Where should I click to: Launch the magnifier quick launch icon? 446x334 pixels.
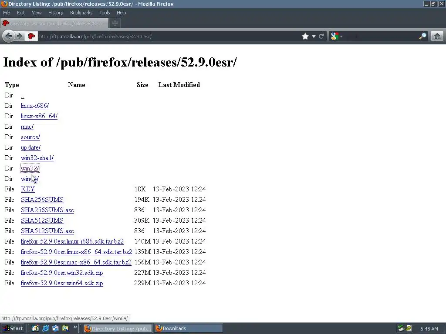65,329
